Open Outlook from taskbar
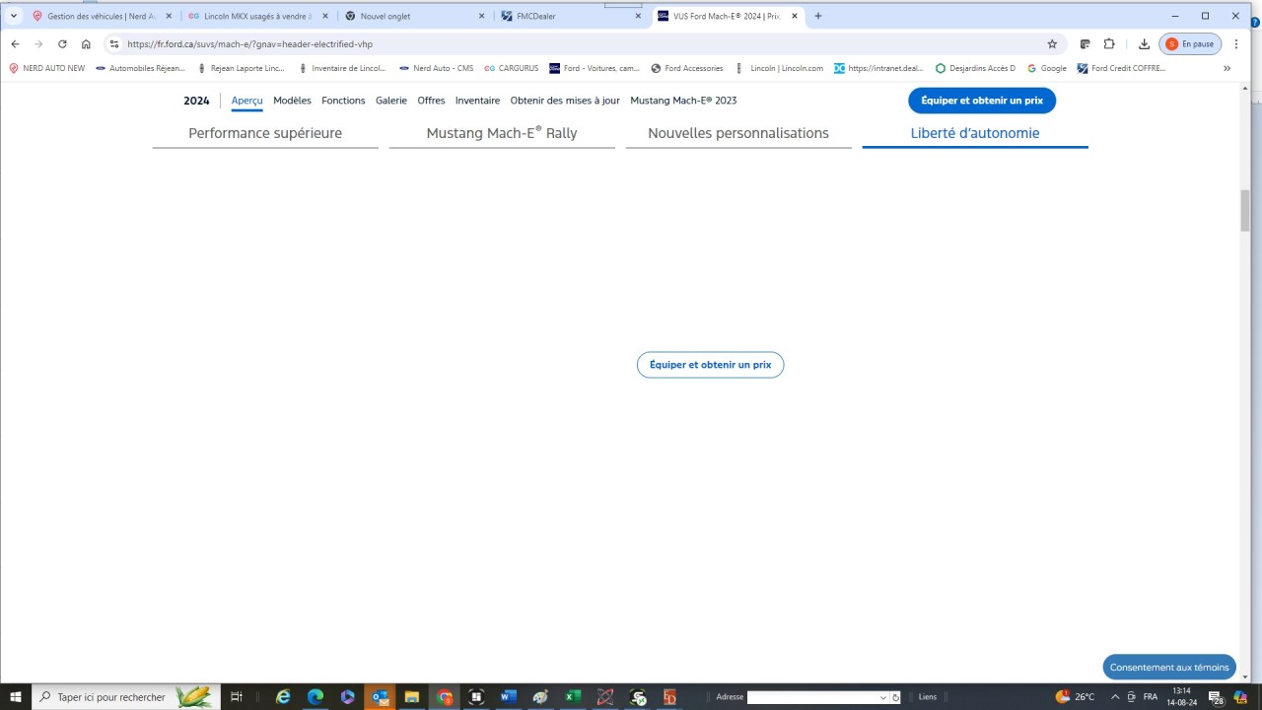Image resolution: width=1262 pixels, height=710 pixels. (x=380, y=697)
